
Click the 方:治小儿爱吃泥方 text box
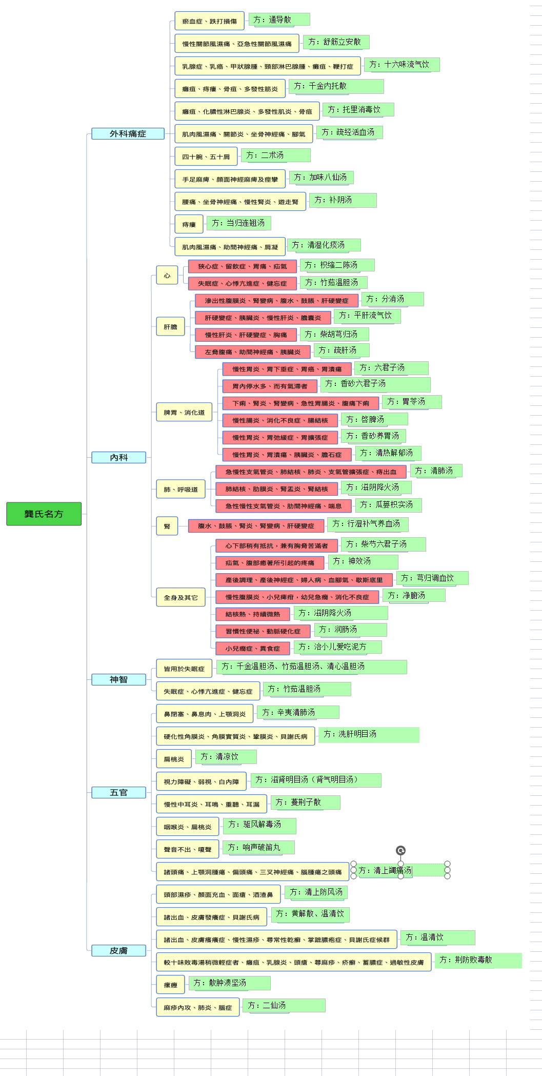click(x=338, y=647)
